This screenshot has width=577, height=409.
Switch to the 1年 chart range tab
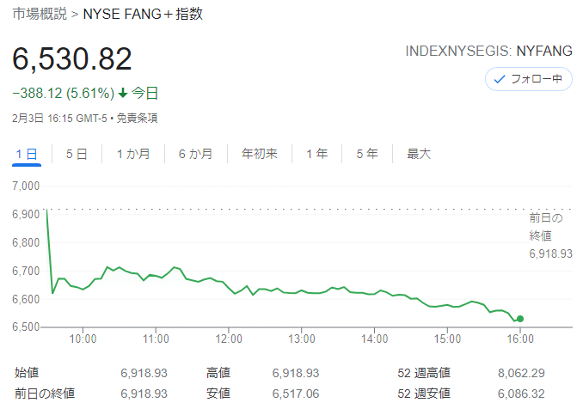click(316, 154)
